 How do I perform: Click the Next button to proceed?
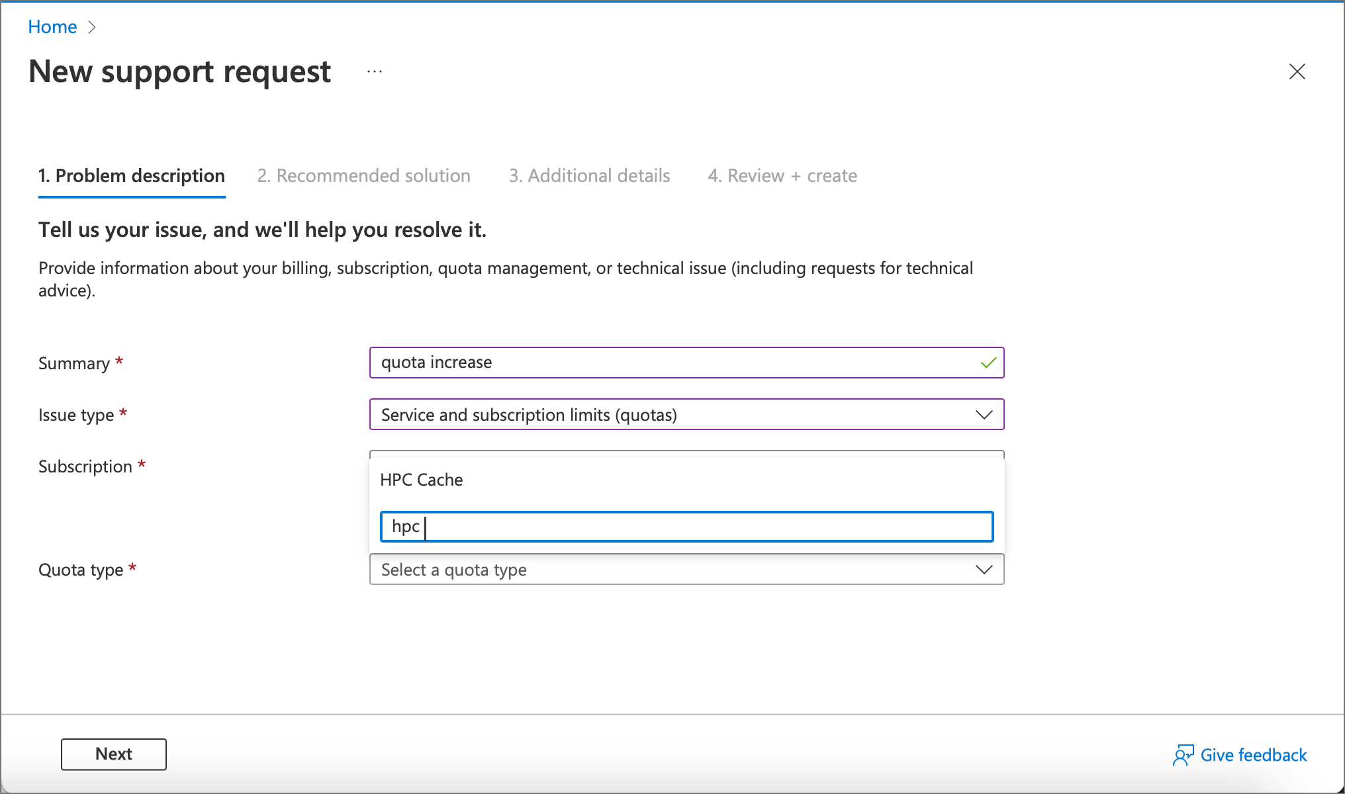(x=113, y=754)
